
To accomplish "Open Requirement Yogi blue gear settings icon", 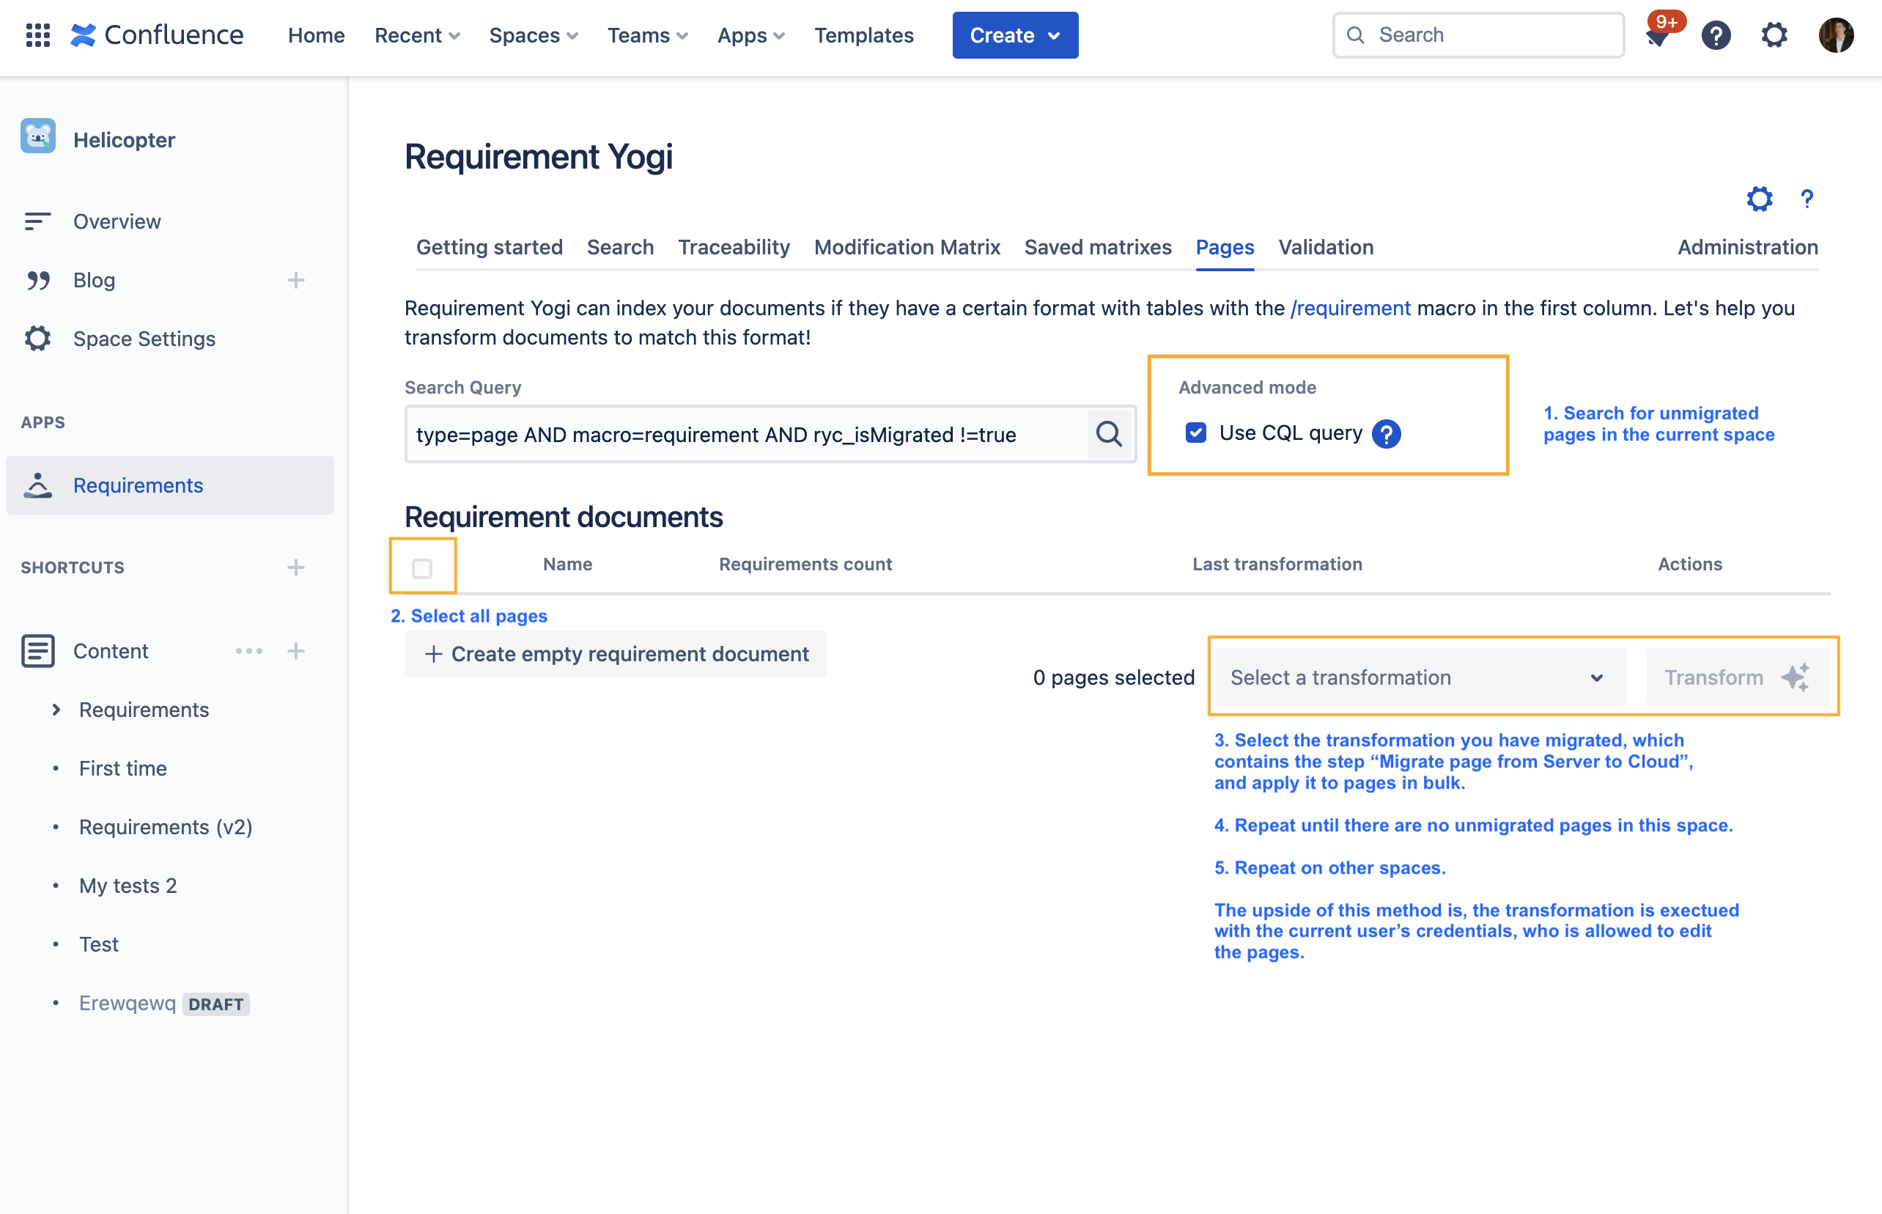I will click(x=1759, y=199).
